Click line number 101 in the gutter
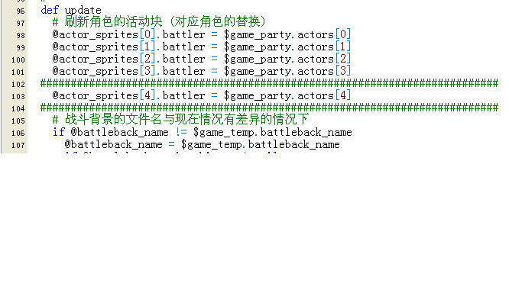 tap(18, 72)
